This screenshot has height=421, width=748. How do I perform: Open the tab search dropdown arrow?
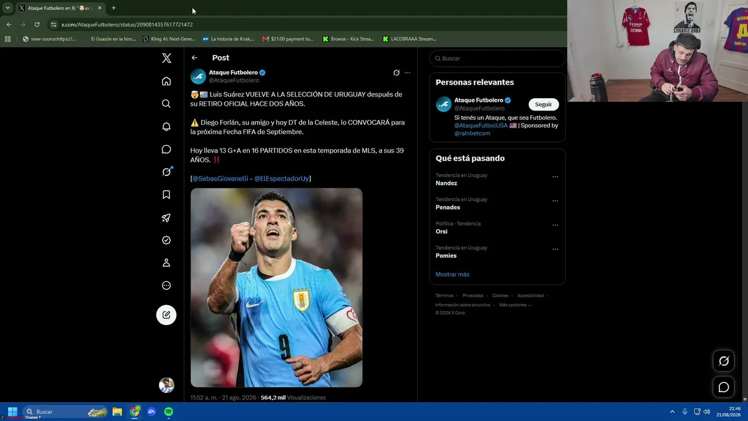point(8,8)
